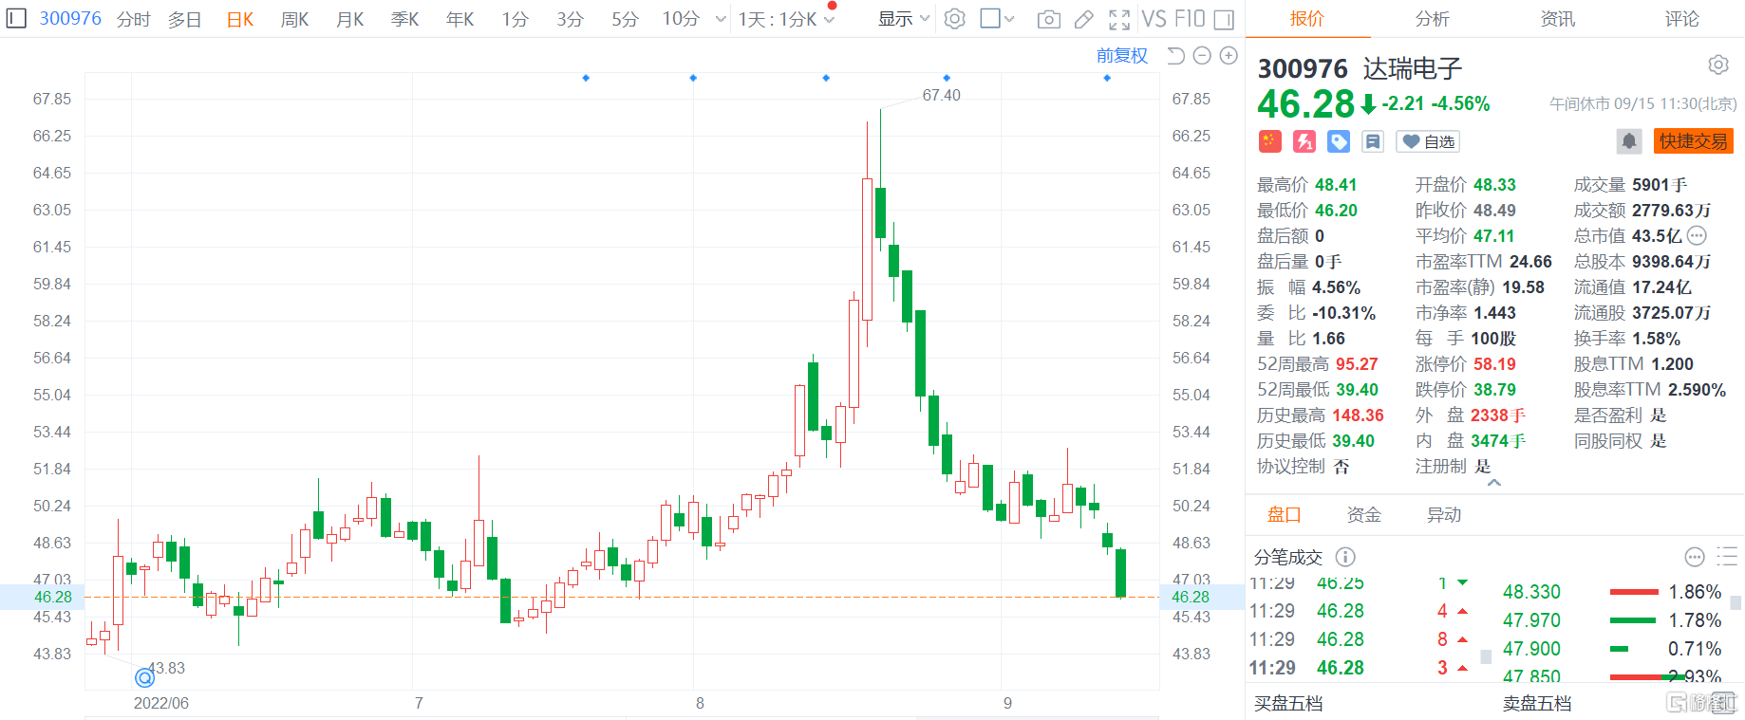The height and width of the screenshot is (720, 1745).
Task: Select the 周K chart period
Action: [294, 19]
